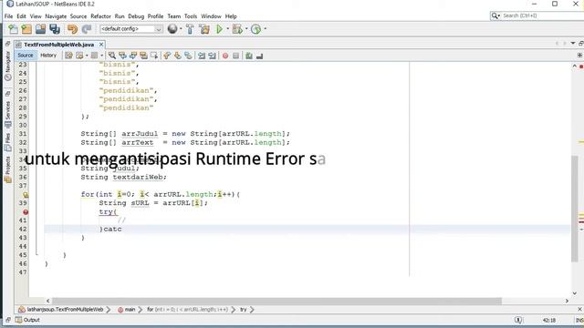Screen dimensions: 584x328
Task: Open the Profile Project dropdown arrow
Action: 266,29
